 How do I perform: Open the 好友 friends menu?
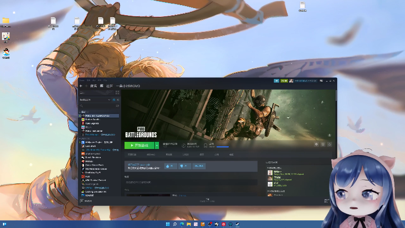(94, 81)
